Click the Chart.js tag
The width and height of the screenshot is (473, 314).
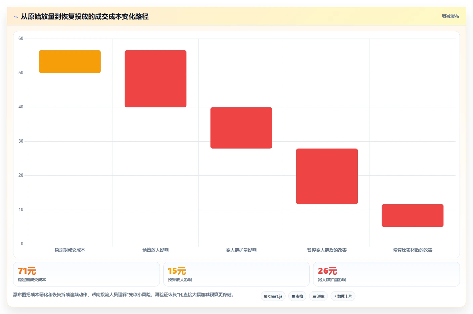pyautogui.click(x=273, y=296)
